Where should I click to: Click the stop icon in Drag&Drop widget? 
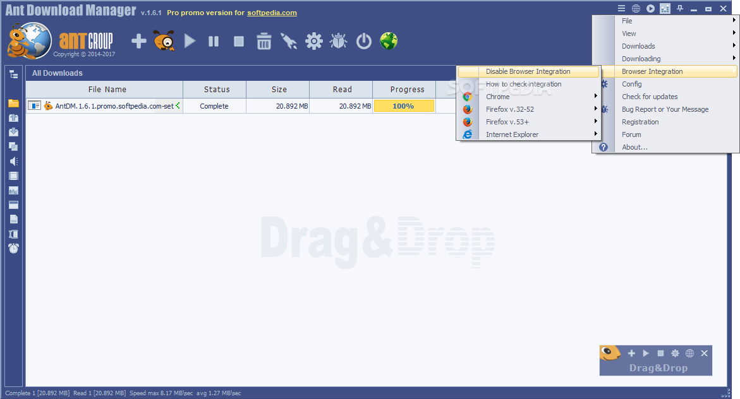pyautogui.click(x=661, y=354)
